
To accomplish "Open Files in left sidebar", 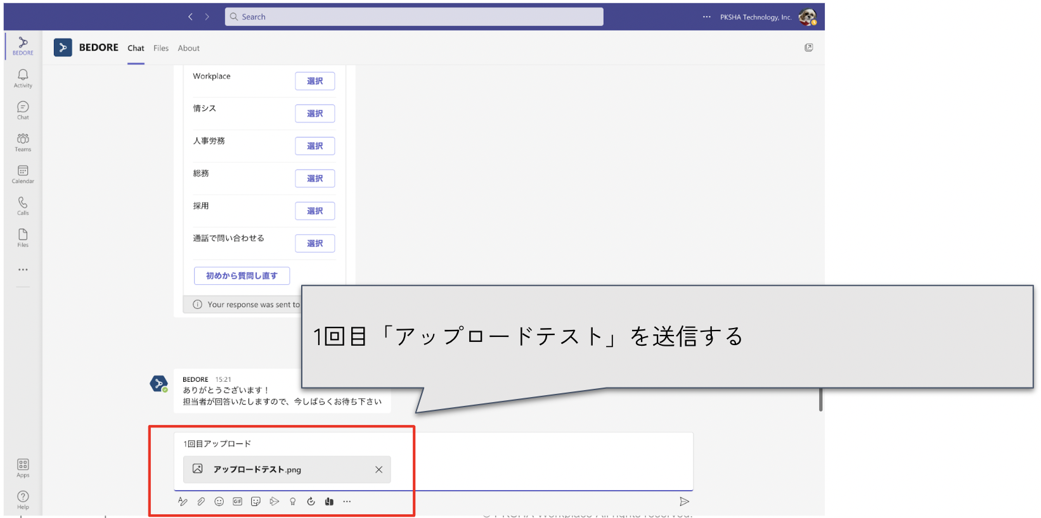I will pos(23,237).
